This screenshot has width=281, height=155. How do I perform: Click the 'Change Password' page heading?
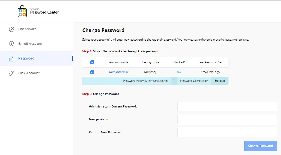[x=103, y=30]
